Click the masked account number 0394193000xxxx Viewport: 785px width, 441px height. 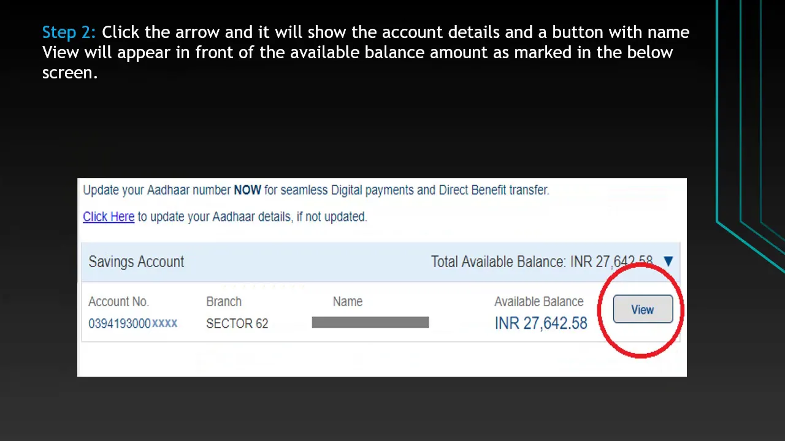[x=132, y=323]
